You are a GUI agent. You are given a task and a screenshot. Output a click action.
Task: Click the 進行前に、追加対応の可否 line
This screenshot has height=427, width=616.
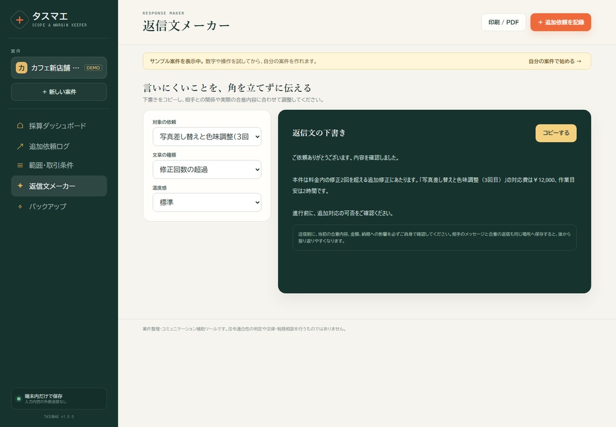[x=342, y=213]
